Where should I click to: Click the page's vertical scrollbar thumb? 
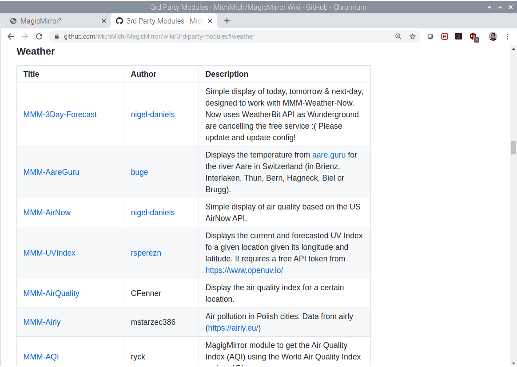[x=513, y=148]
